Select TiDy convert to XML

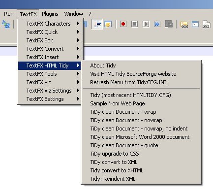coord(141,162)
